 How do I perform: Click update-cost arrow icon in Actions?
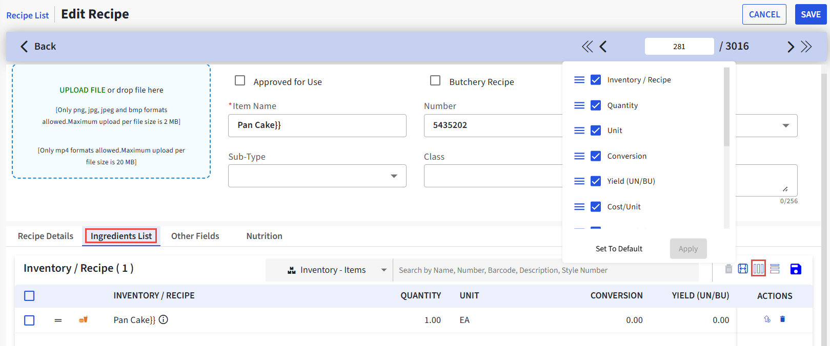click(767, 319)
